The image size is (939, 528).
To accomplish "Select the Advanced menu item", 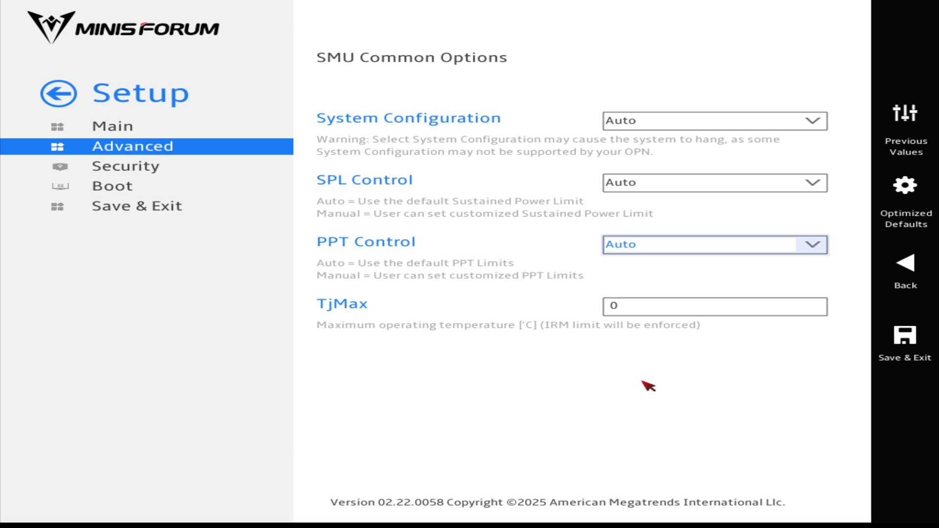I will tap(133, 146).
